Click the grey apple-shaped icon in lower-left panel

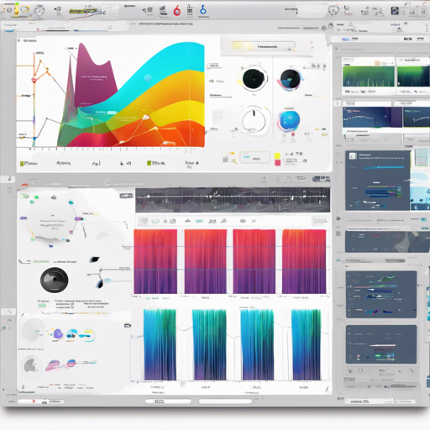tap(31, 365)
